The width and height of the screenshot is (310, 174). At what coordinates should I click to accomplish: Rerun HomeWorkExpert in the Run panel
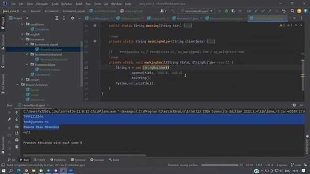click(x=9, y=113)
